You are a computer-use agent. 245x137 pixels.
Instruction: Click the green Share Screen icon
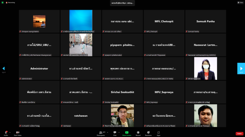point(126,133)
